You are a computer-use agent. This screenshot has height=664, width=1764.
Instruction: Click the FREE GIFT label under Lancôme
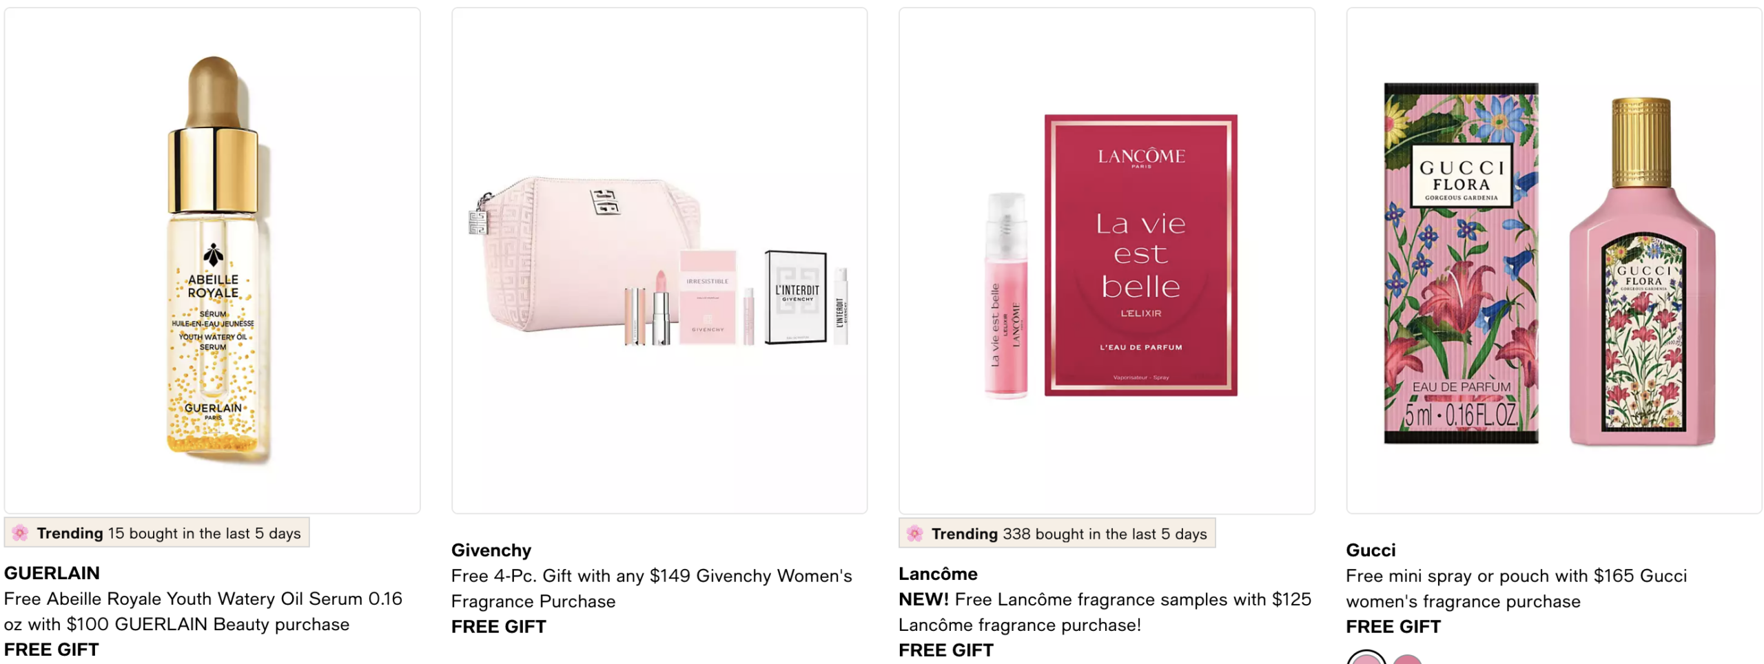pyautogui.click(x=946, y=650)
